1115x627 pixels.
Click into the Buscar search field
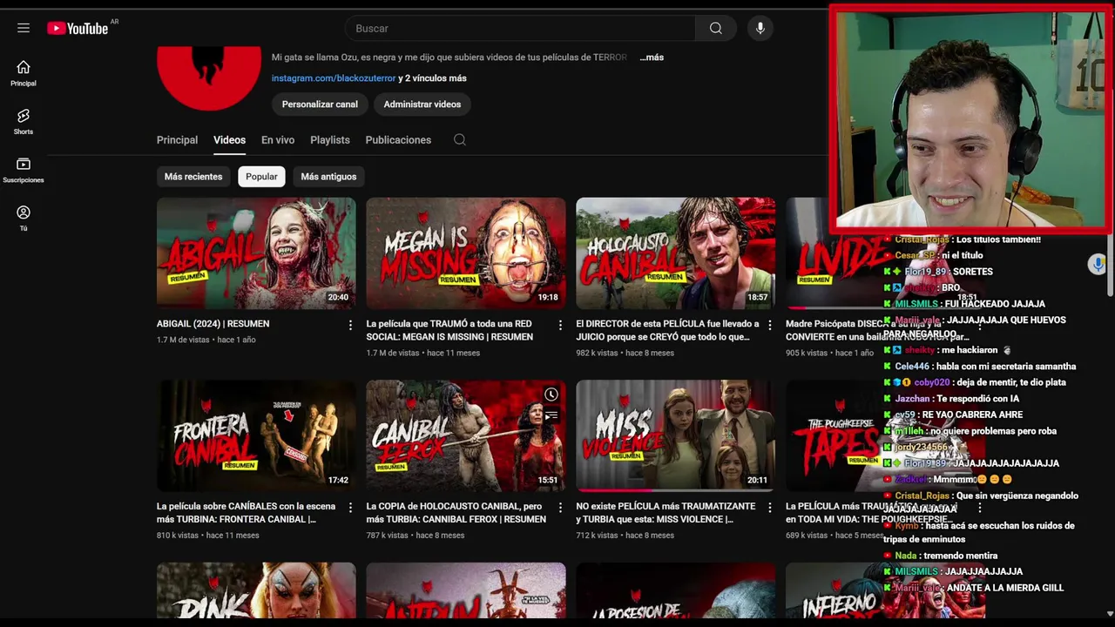point(521,29)
